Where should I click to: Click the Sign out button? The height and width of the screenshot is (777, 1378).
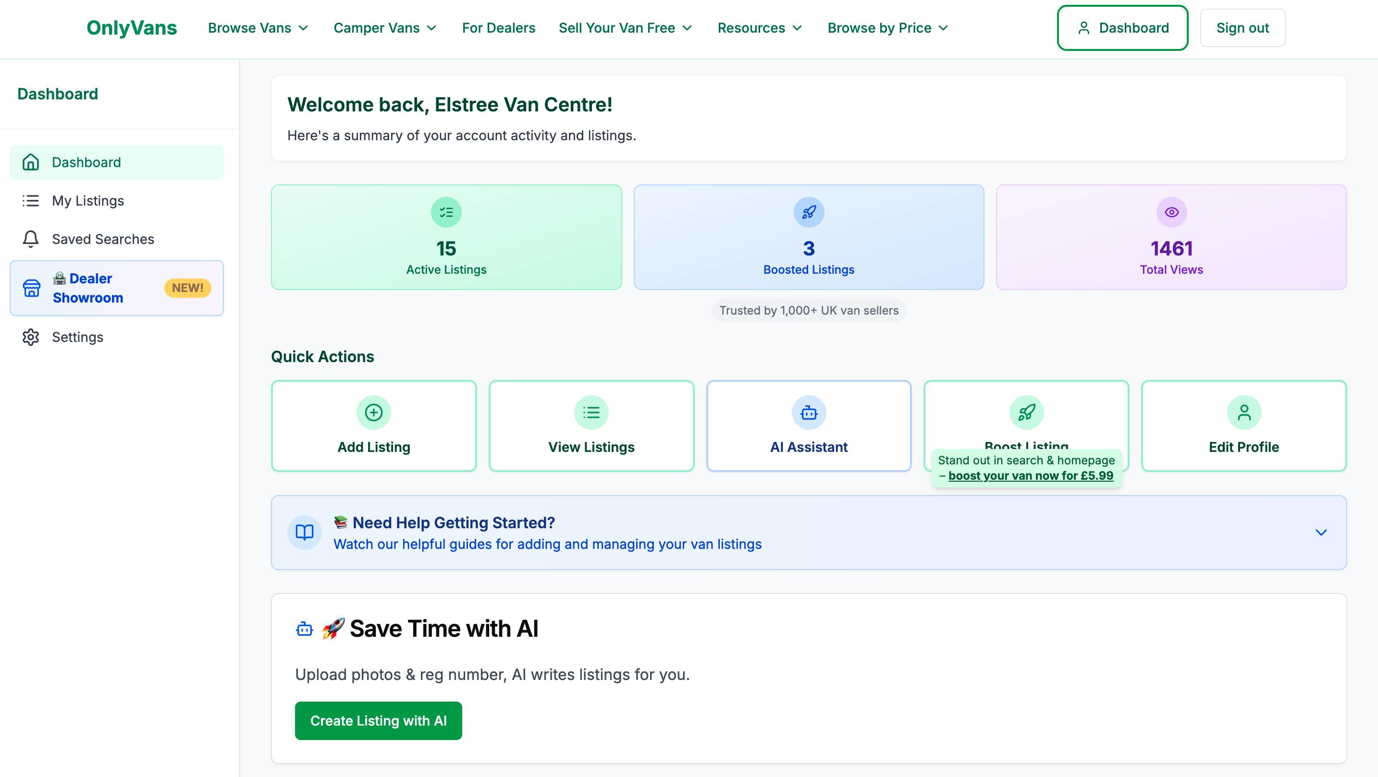pyautogui.click(x=1242, y=28)
